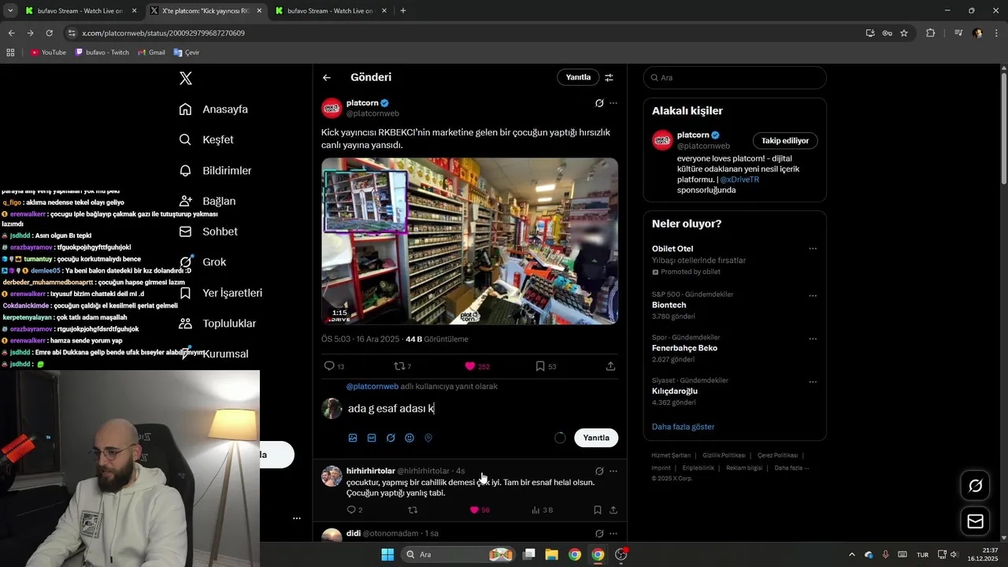Open floating messages envelope button
This screenshot has width=1008, height=567.
[x=975, y=521]
